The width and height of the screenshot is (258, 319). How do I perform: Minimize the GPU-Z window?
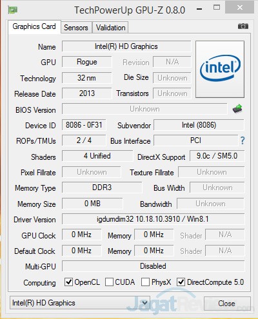(x=199, y=9)
